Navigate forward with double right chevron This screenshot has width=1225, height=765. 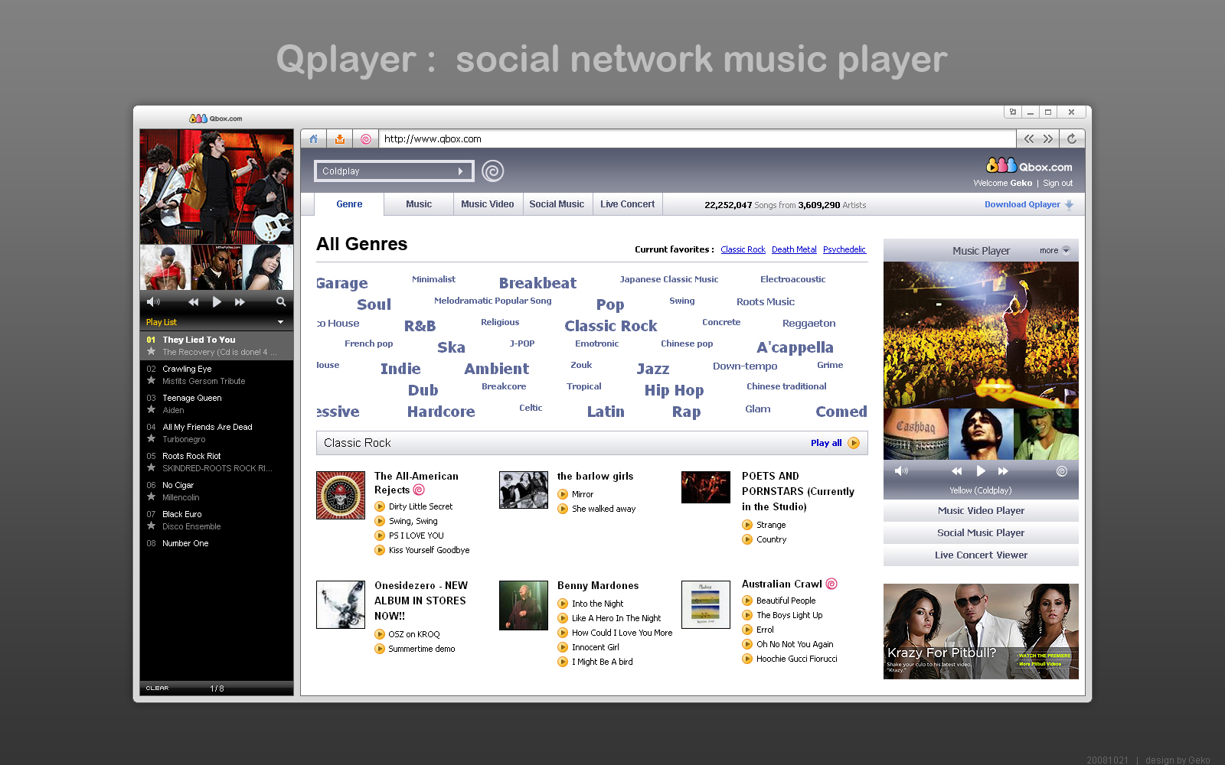pos(1048,138)
